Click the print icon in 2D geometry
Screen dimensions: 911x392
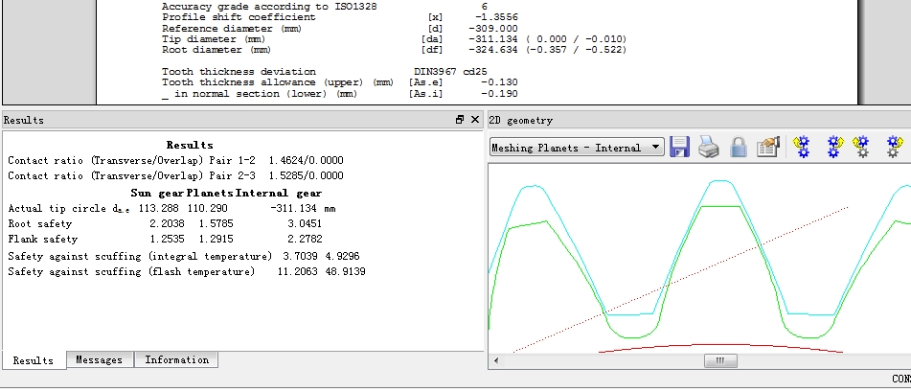coord(708,147)
